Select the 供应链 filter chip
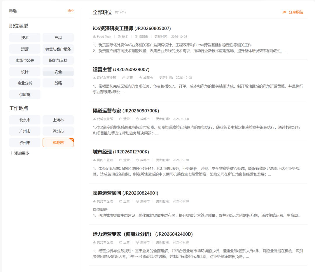Image resolution: width=315 pixels, height=272 pixels. [x=25, y=94]
